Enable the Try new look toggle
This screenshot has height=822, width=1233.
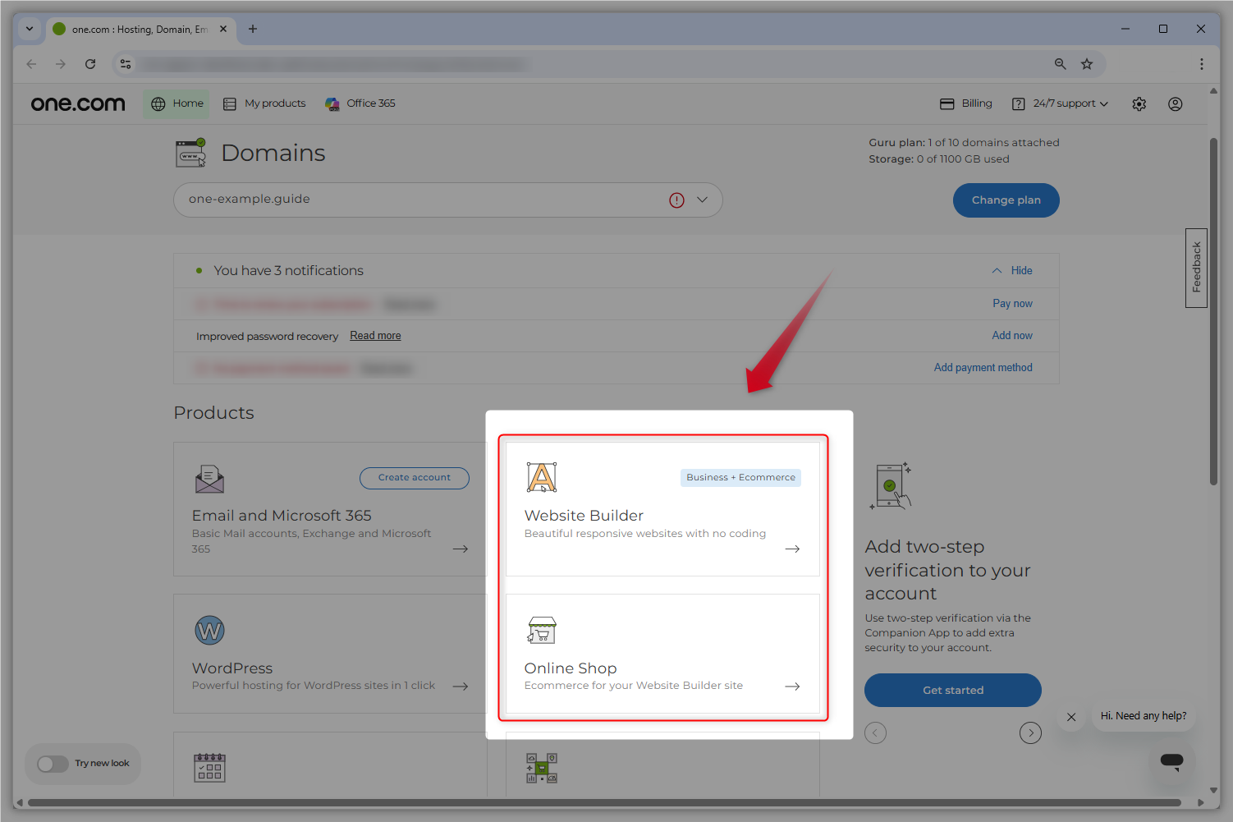click(x=52, y=764)
